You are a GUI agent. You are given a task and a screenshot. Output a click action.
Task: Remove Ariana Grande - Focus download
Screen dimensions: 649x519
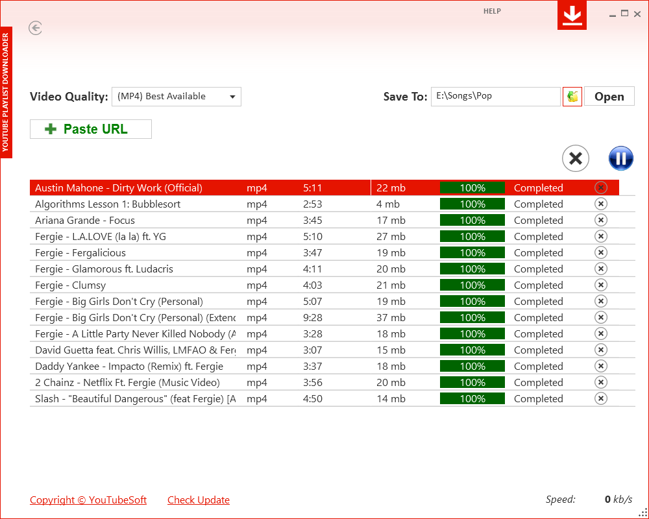tap(600, 220)
